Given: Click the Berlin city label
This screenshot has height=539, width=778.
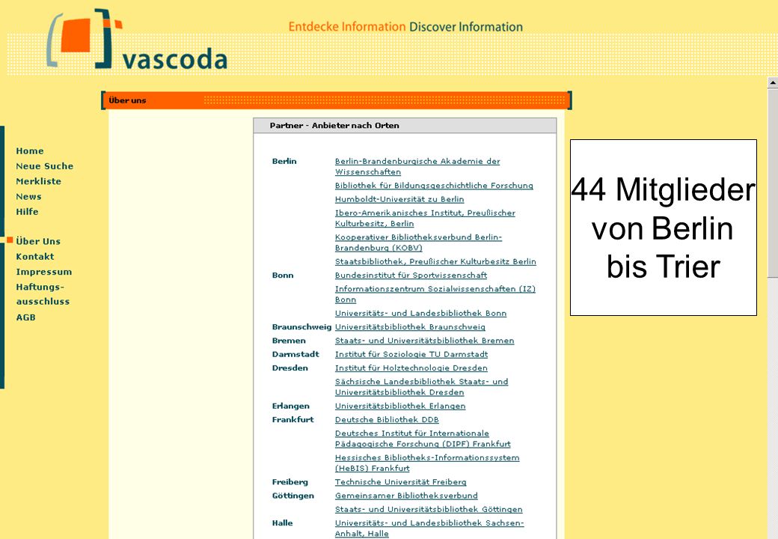Looking at the screenshot, I should 284,161.
